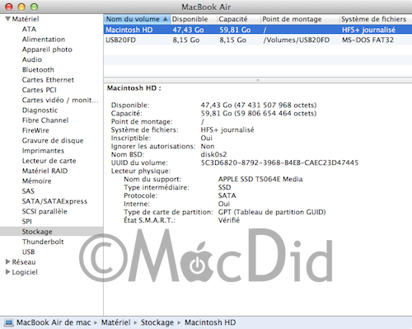Click the 59,81 Go capacity cell
The image size is (412, 329).
click(235, 30)
